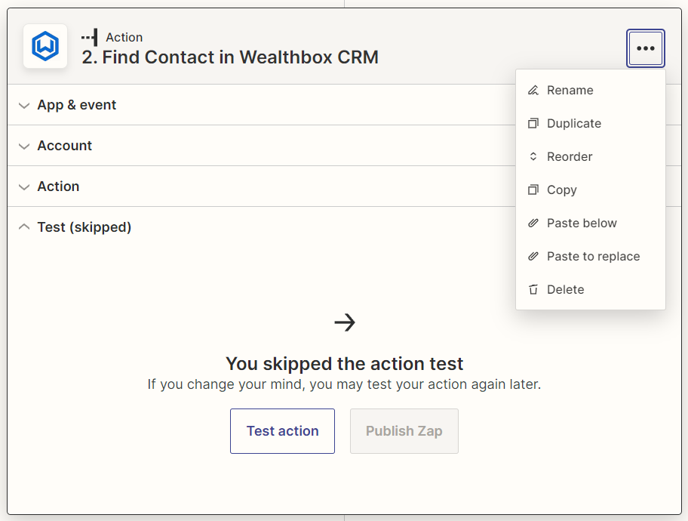Select Delete from the step menu
The height and width of the screenshot is (521, 688).
tap(565, 289)
